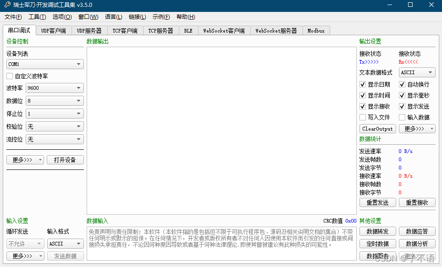Click the ClearOutput button
The height and width of the screenshot is (267, 442).
coord(378,129)
